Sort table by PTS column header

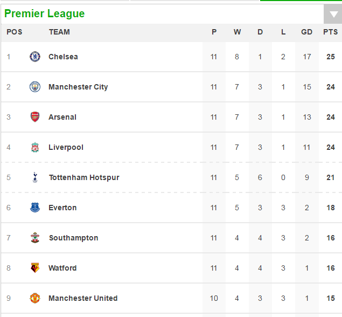pyautogui.click(x=330, y=32)
